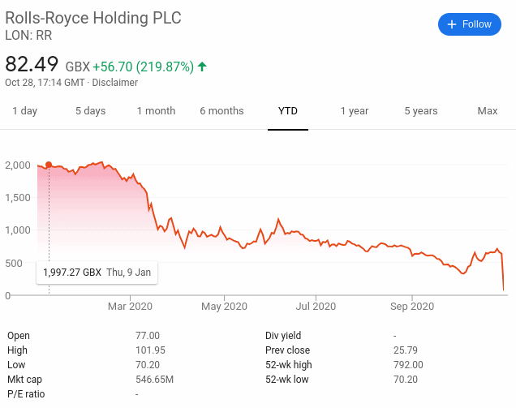Click the plus icon in Follow button
Viewport: 516px width, 408px height.
[x=452, y=24]
